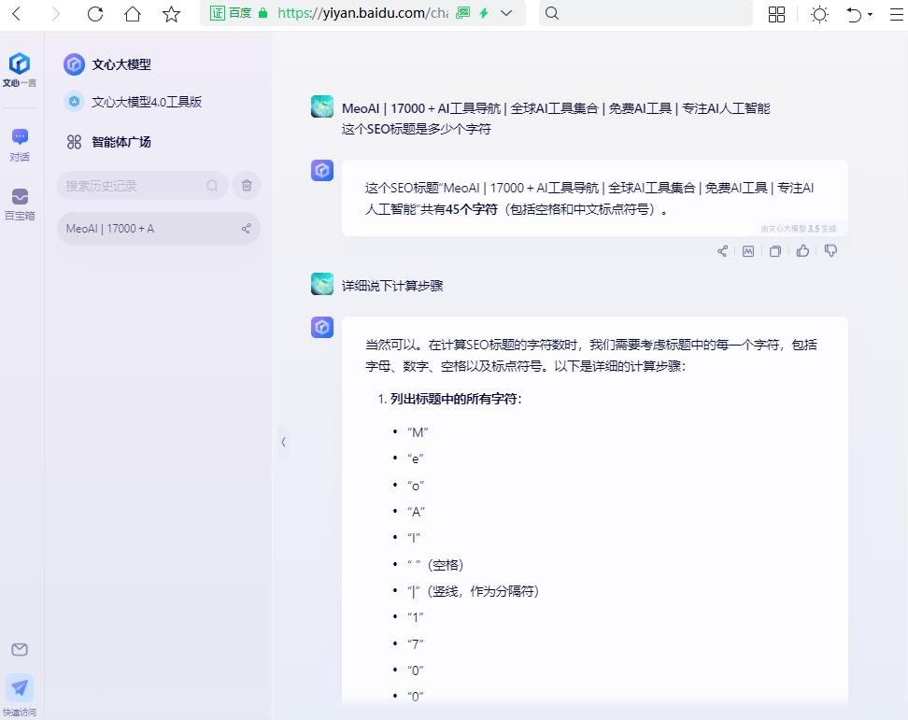Dislike the first answer with thumbs down

[830, 250]
